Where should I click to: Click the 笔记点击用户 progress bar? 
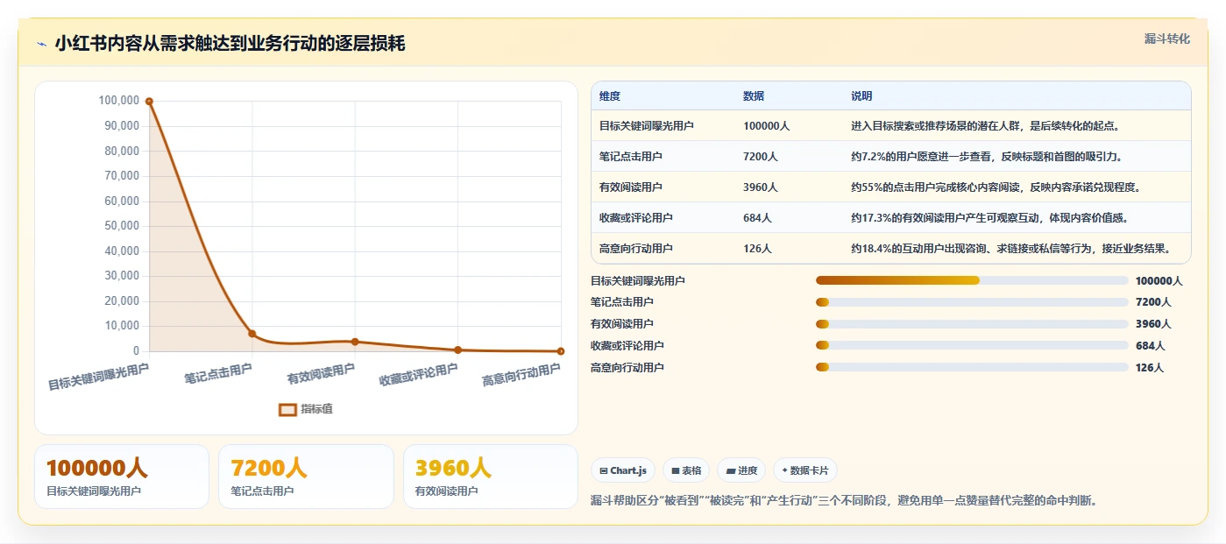tap(972, 302)
